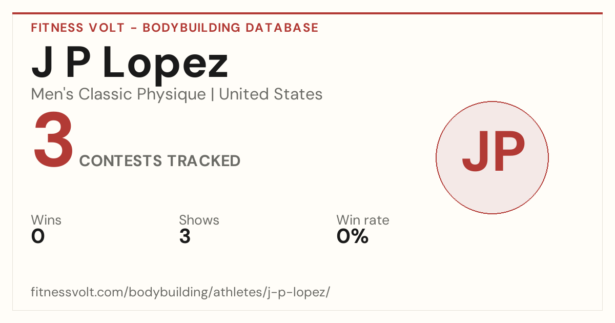615x323 pixels.
Task: Click the Shows value 3
Action: click(x=185, y=236)
